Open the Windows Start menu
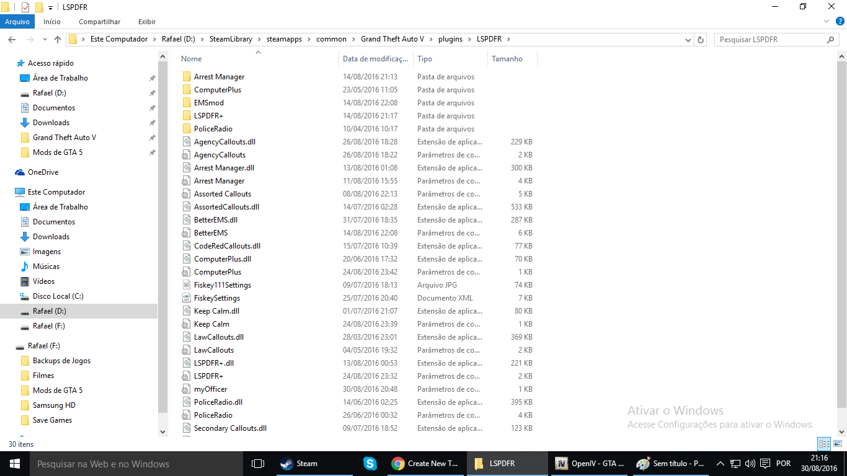This screenshot has height=476, width=847. [x=15, y=464]
